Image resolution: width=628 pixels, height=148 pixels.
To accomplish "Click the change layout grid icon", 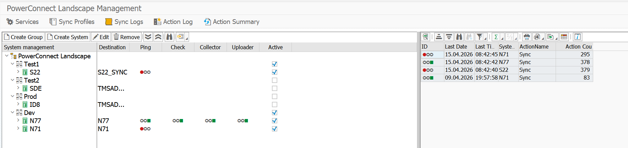I will [x=564, y=37].
